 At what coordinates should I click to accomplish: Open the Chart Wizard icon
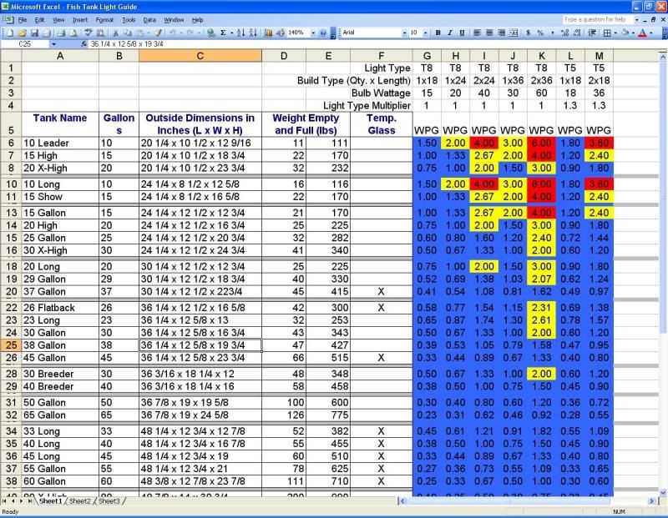[266, 33]
